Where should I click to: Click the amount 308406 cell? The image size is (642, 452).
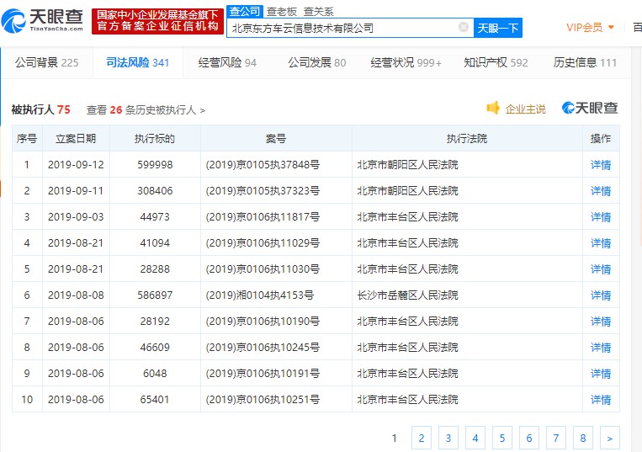coord(155,191)
